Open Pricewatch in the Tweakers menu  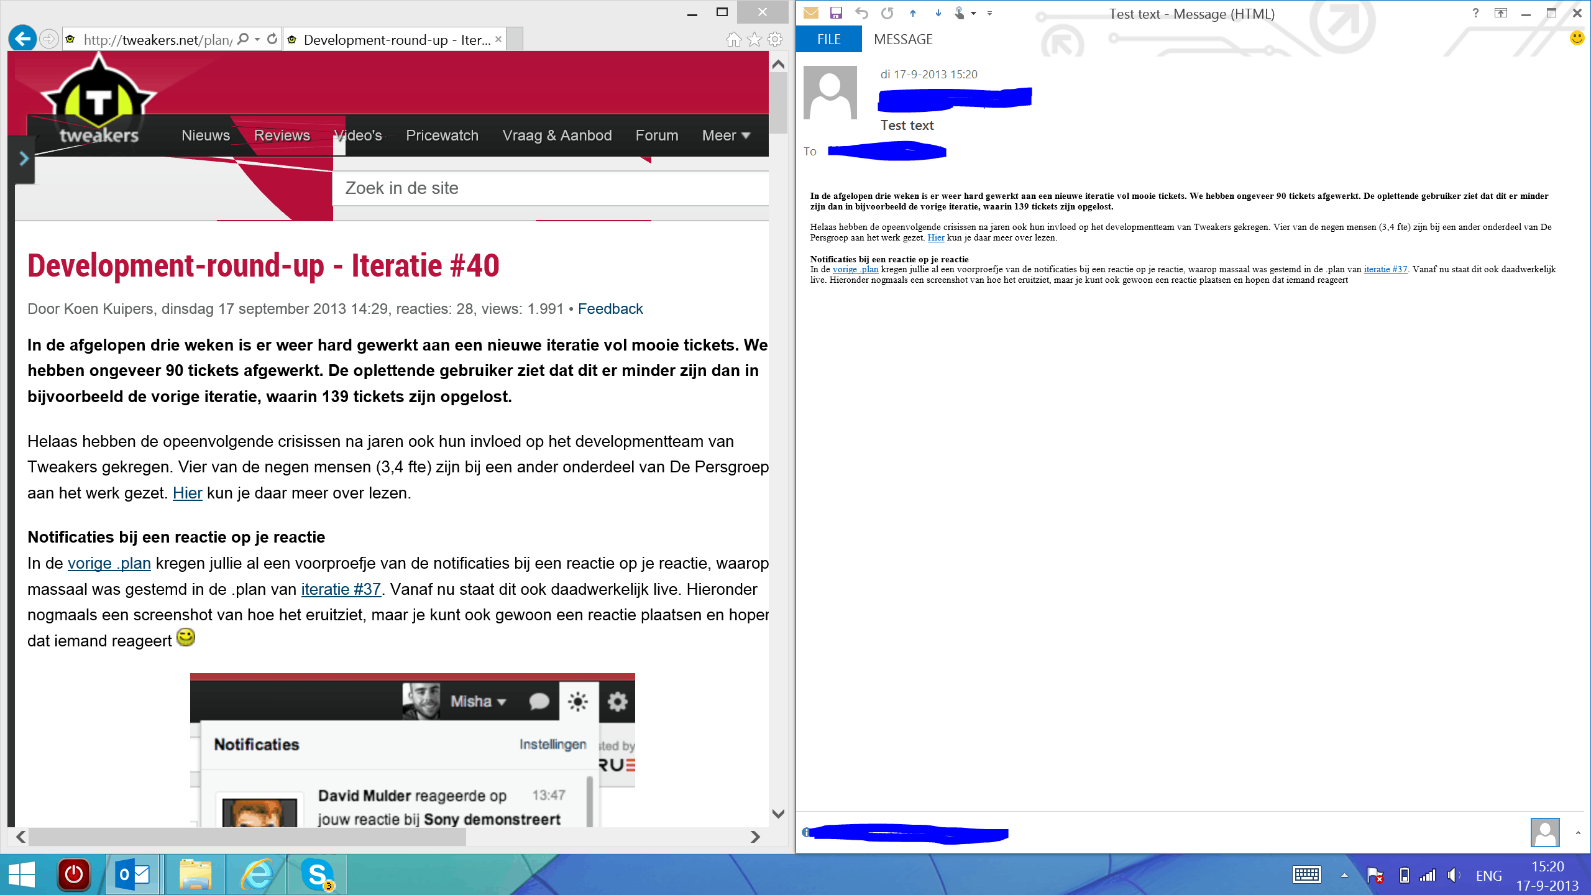click(x=442, y=135)
